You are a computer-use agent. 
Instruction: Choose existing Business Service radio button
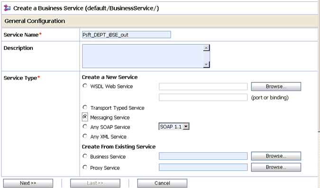85,156
